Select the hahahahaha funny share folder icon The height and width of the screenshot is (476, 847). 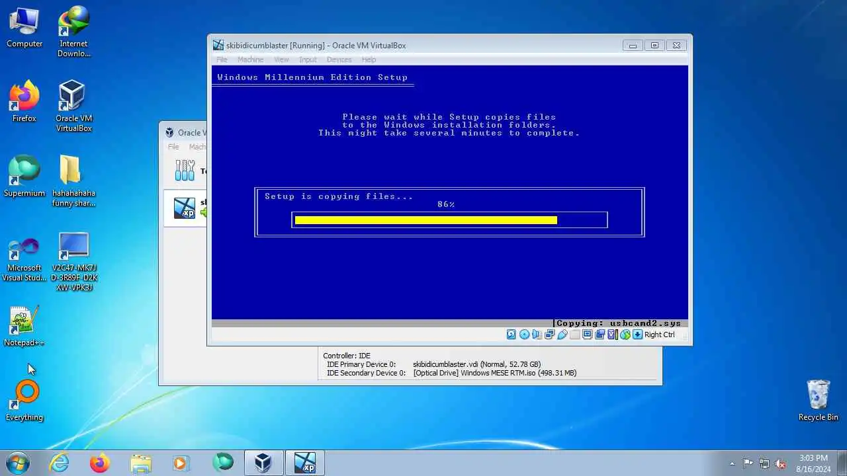click(73, 181)
